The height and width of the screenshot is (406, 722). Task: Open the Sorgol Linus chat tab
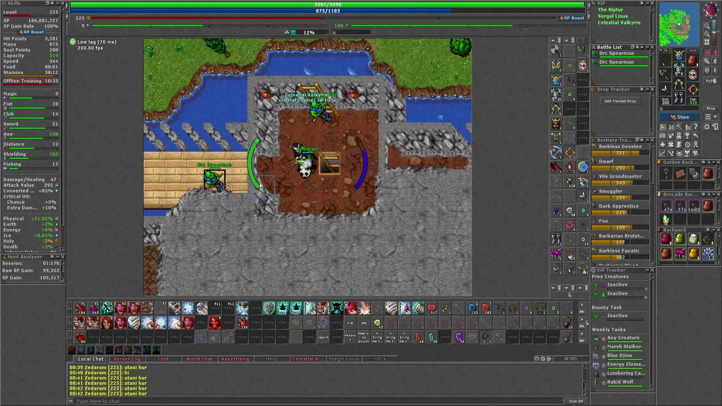[x=344, y=359]
